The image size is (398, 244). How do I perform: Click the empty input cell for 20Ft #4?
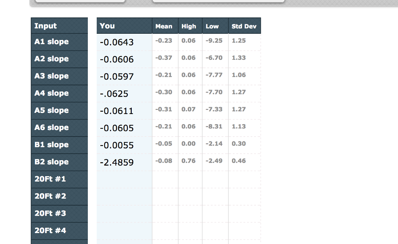pyautogui.click(x=124, y=230)
